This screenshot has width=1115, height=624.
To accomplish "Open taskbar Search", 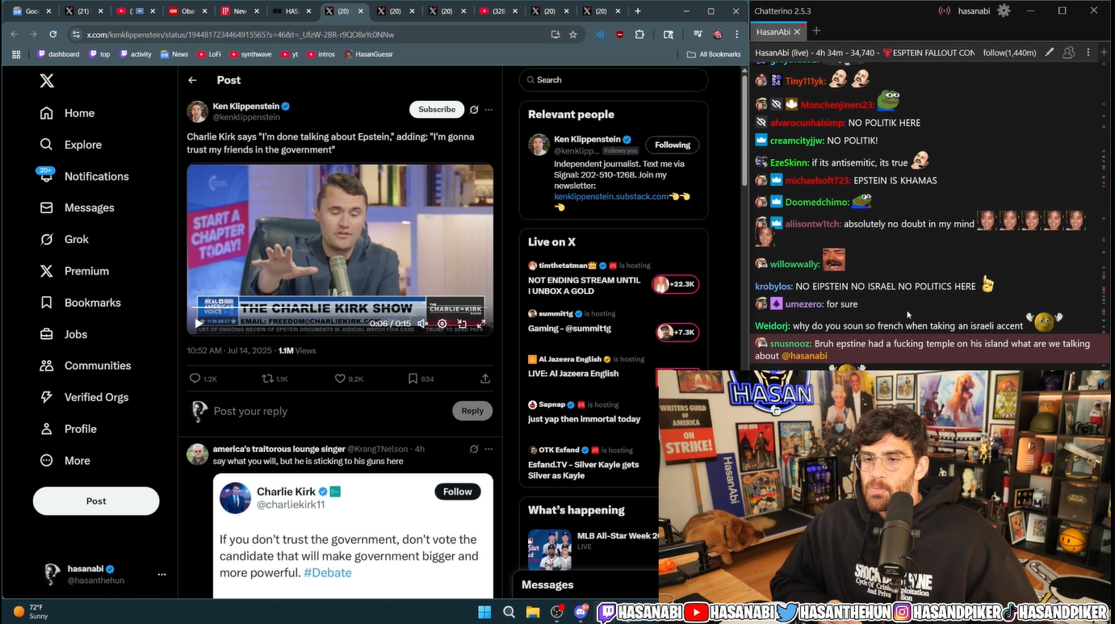I will click(509, 612).
